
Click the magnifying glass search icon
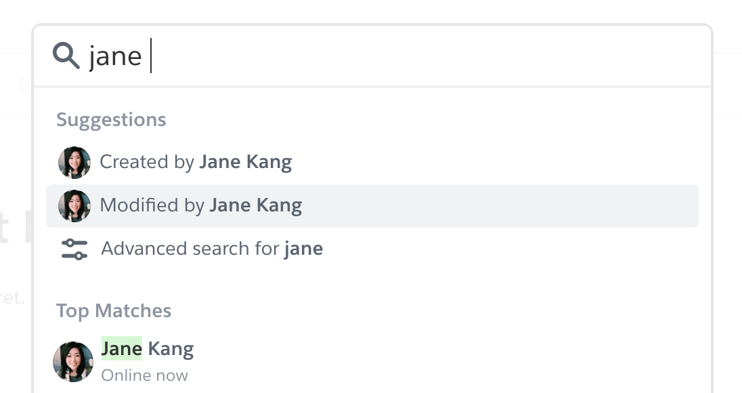[65, 56]
